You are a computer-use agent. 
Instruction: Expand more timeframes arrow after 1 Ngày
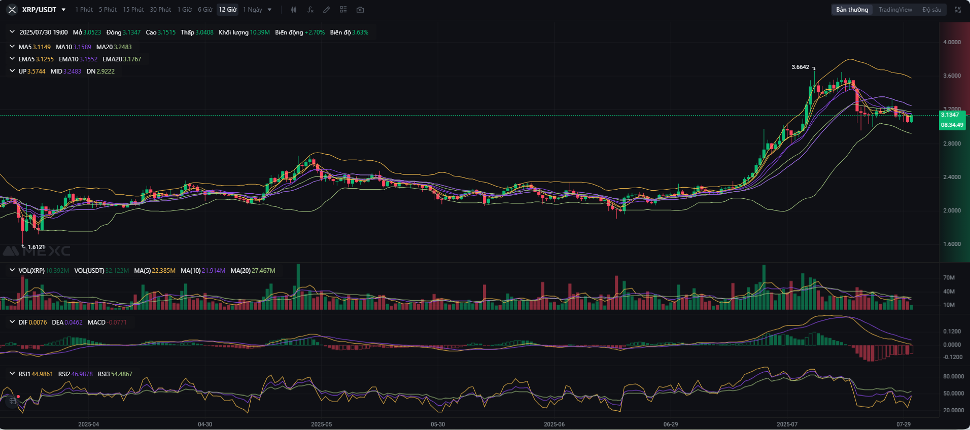tap(269, 10)
